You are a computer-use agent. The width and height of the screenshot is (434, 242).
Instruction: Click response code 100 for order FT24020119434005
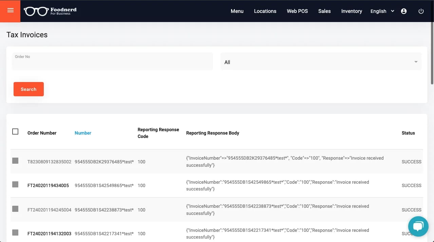[x=141, y=185]
